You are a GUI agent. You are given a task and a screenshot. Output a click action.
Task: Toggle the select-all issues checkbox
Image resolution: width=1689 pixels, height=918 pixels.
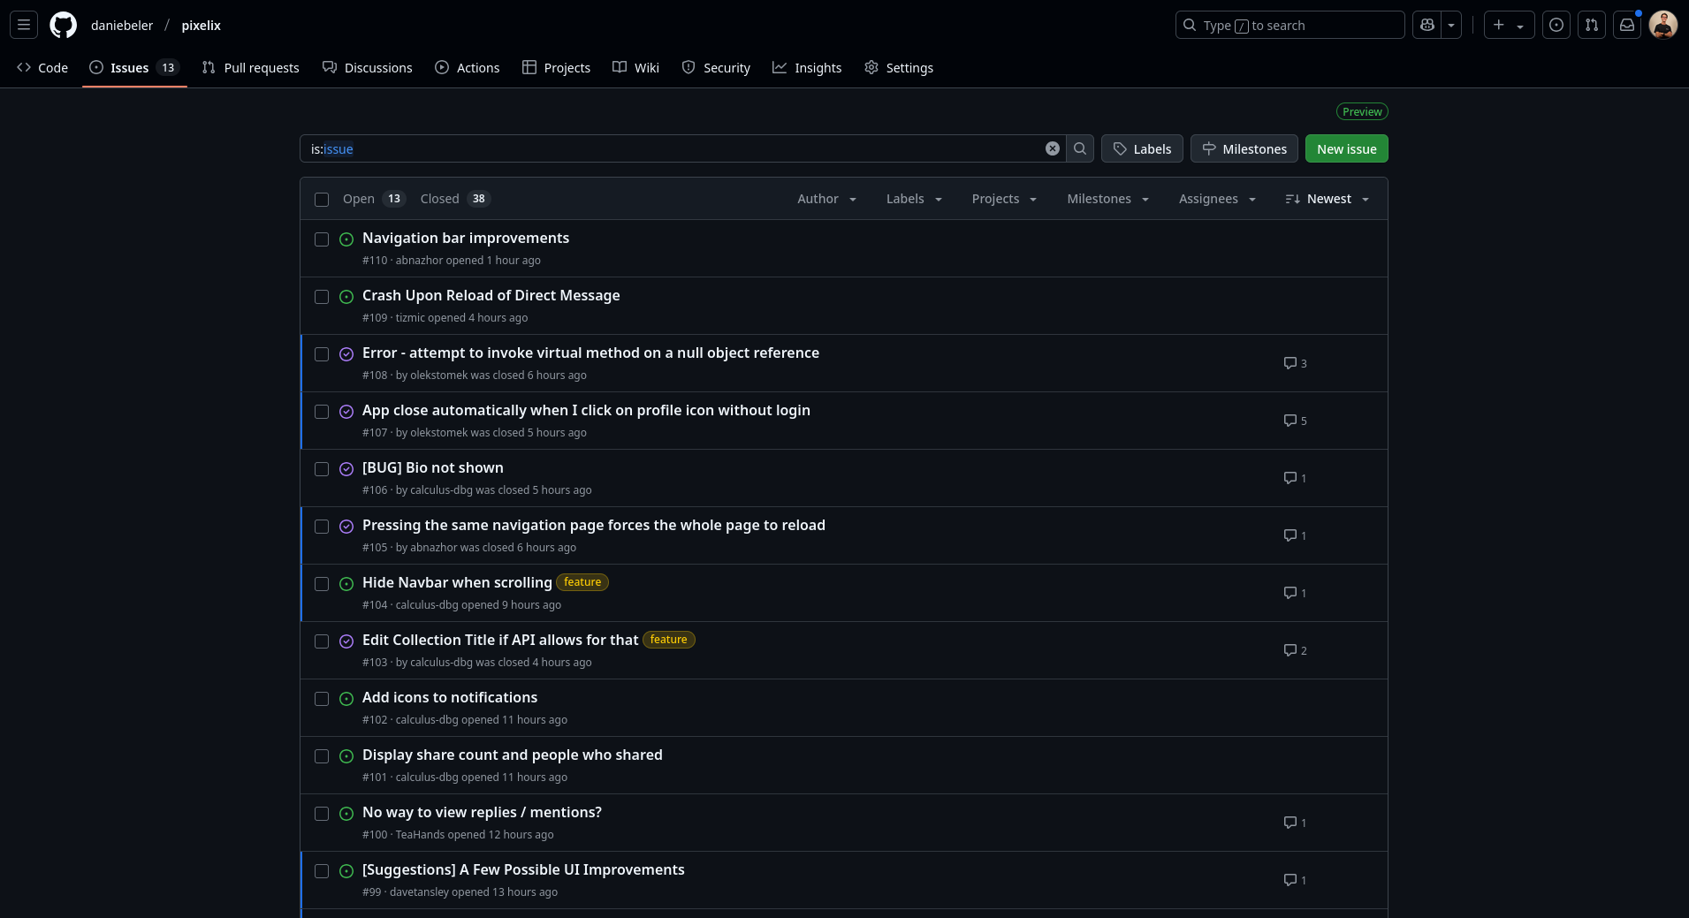click(x=322, y=200)
